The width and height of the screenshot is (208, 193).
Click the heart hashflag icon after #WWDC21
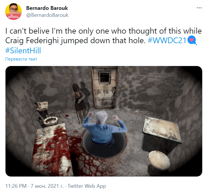pyautogui.click(x=192, y=40)
